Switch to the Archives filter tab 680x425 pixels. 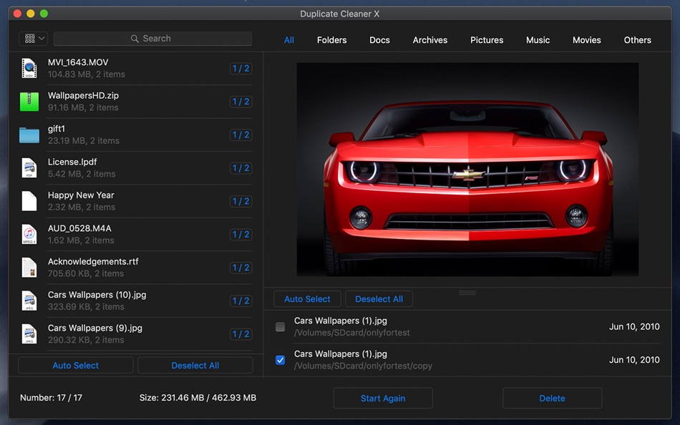[429, 40]
